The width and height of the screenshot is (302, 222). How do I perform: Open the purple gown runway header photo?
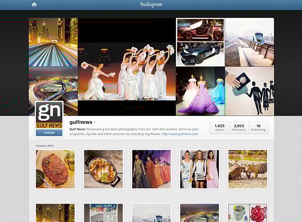click(200, 91)
